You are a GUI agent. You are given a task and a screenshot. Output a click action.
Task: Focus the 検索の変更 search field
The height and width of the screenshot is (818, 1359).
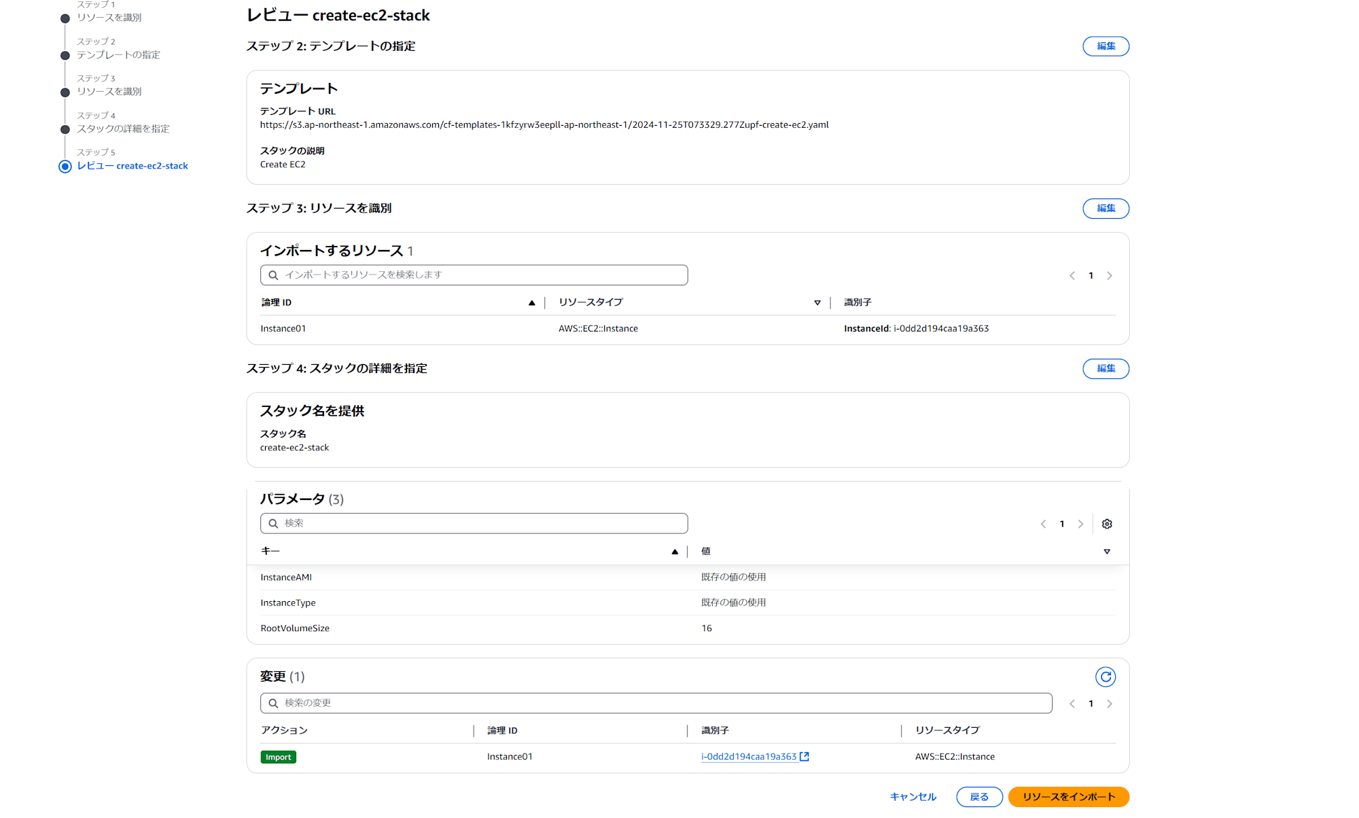pyautogui.click(x=656, y=703)
